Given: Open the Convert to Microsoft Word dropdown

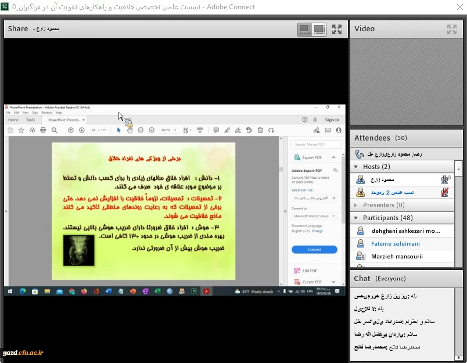Looking at the screenshot, I should (x=314, y=215).
